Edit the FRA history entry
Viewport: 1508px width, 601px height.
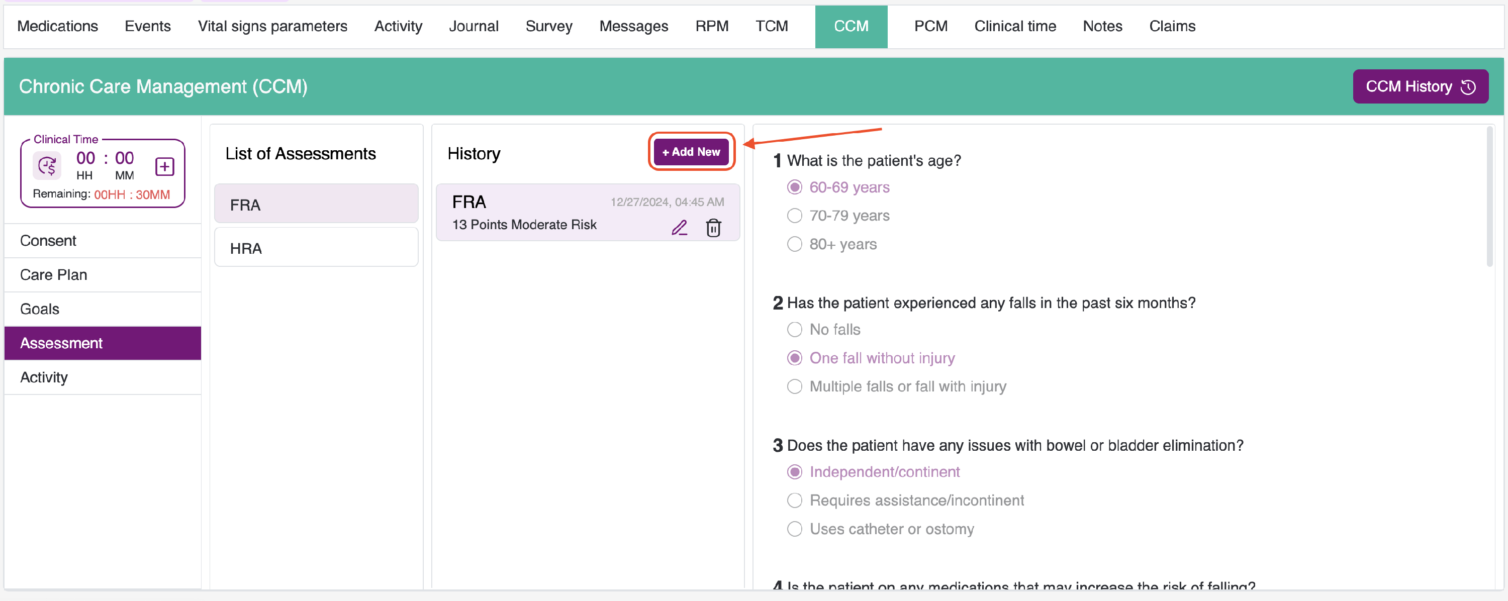pos(679,227)
